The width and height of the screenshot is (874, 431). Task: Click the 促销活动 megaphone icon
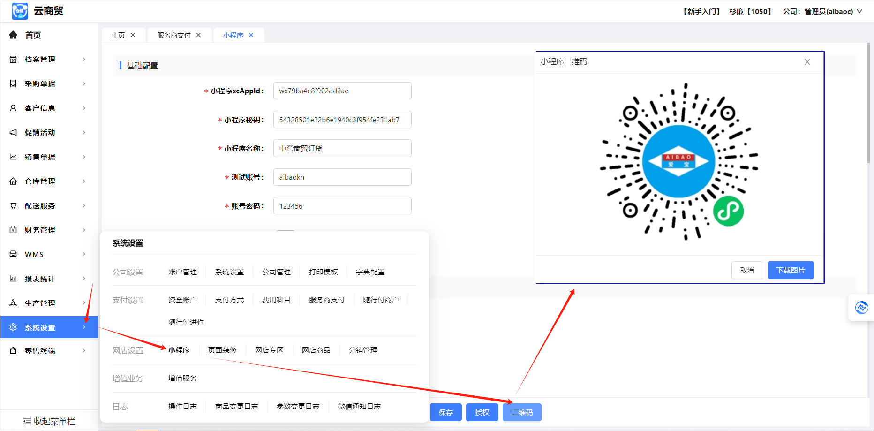tap(13, 132)
